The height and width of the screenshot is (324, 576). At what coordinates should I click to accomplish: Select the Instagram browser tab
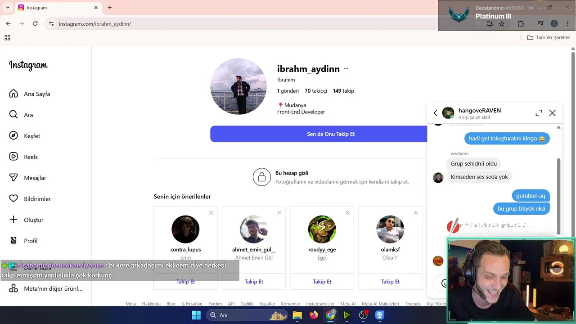pos(58,8)
